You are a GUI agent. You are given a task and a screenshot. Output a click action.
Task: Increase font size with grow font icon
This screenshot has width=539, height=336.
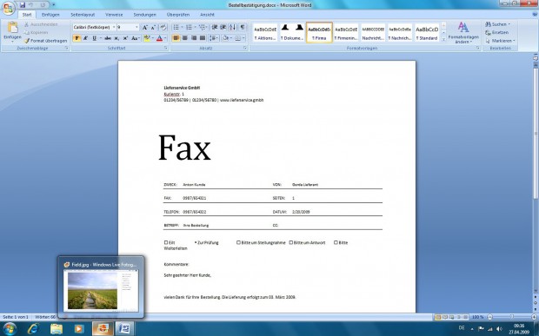tap(145, 27)
